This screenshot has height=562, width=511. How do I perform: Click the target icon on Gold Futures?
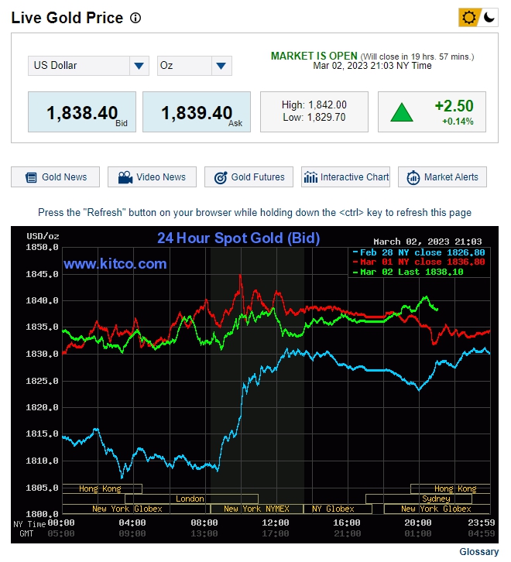click(x=221, y=177)
